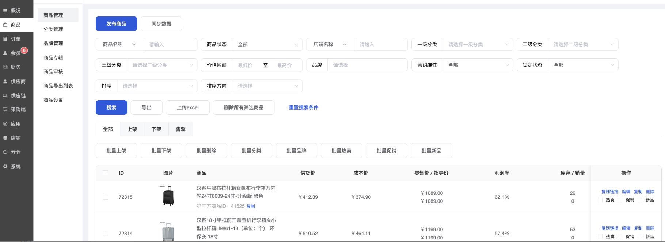Click the 最低价 minimum price field
The image size is (665, 242).
click(246, 65)
